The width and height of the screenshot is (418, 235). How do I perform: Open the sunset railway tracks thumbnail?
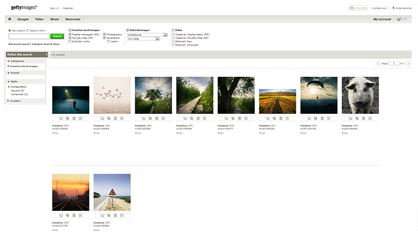tap(70, 192)
